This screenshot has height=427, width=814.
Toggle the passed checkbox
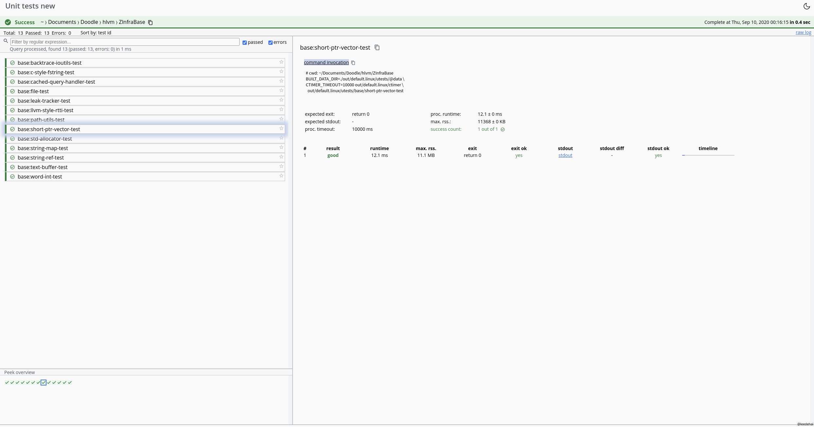[x=244, y=43]
